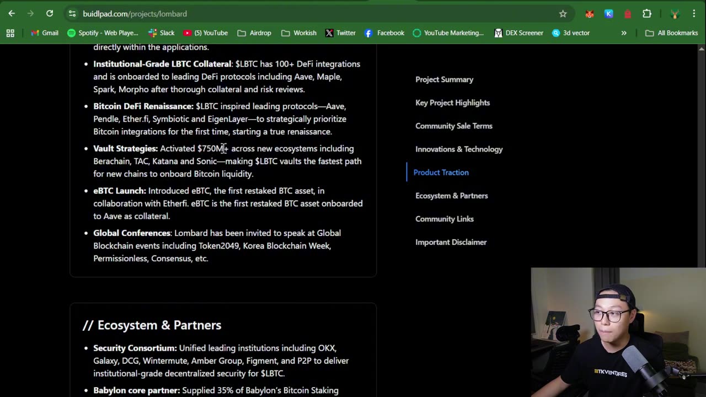
Task: Jump to Project Summary section
Action: click(x=444, y=79)
